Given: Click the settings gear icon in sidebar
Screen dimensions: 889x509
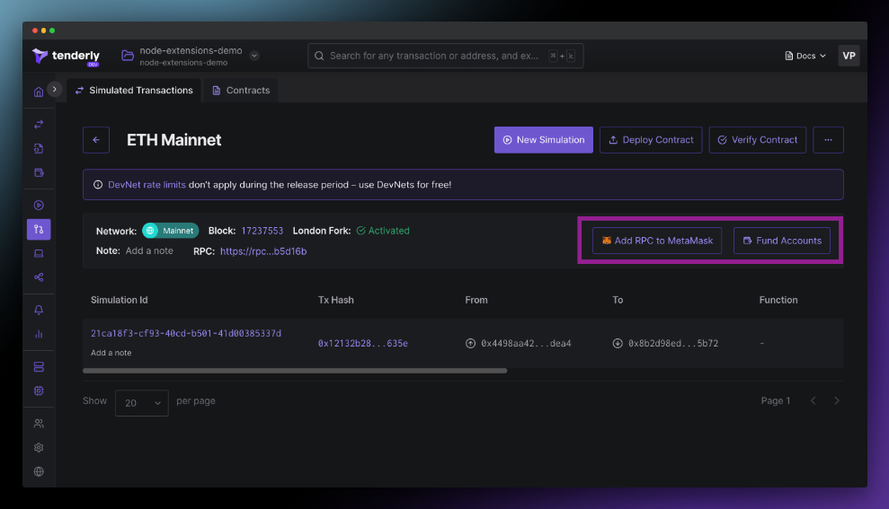Looking at the screenshot, I should click(39, 447).
